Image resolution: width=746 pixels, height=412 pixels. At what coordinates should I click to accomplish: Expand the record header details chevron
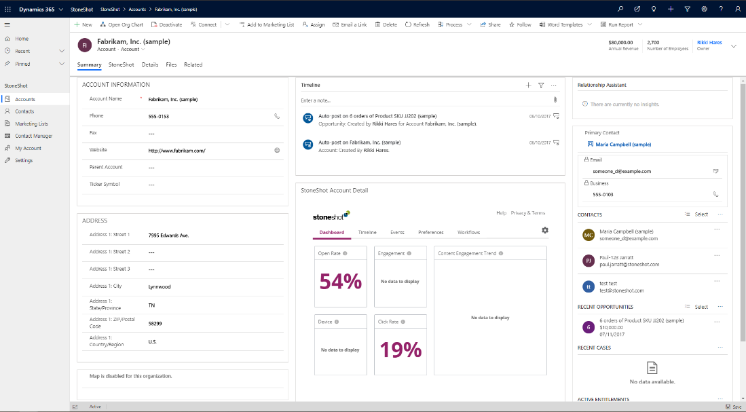(734, 46)
